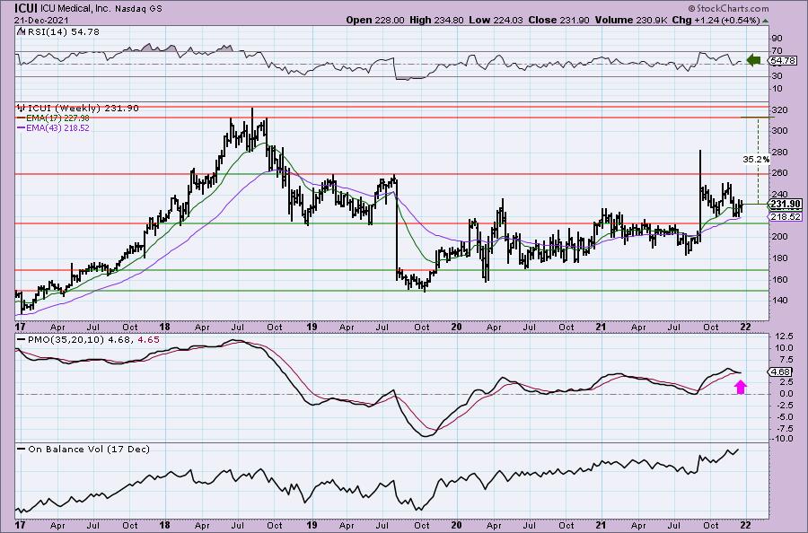Click the Chg +1.24 (+0.54%) value
The image size is (808, 533).
coord(716,21)
